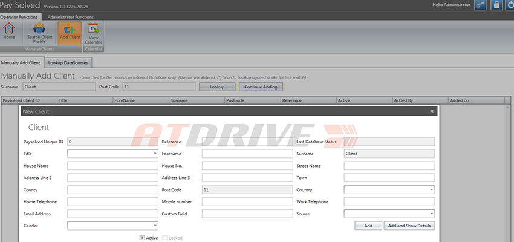Screen dimensions: 514x242
Task: Click the House No. field
Action: (247, 166)
